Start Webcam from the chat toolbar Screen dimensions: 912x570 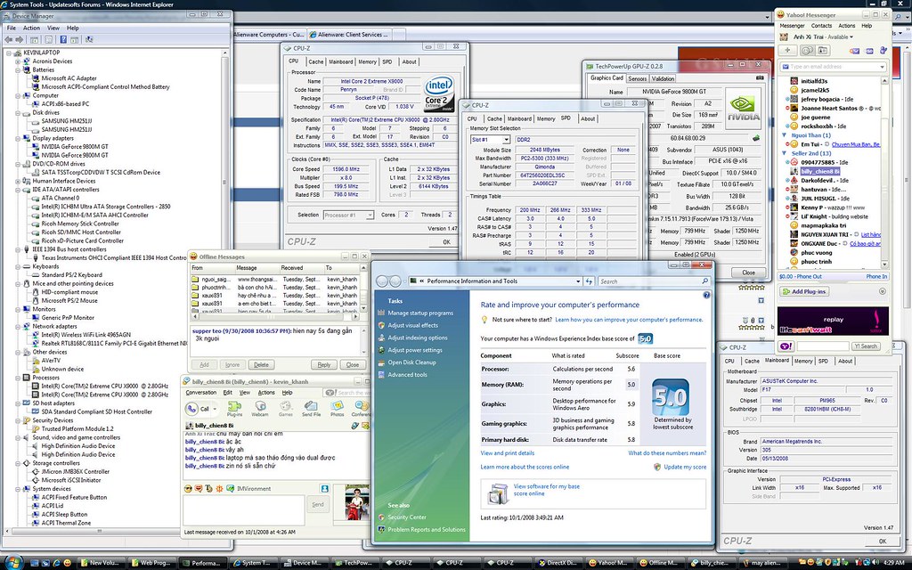click(259, 408)
